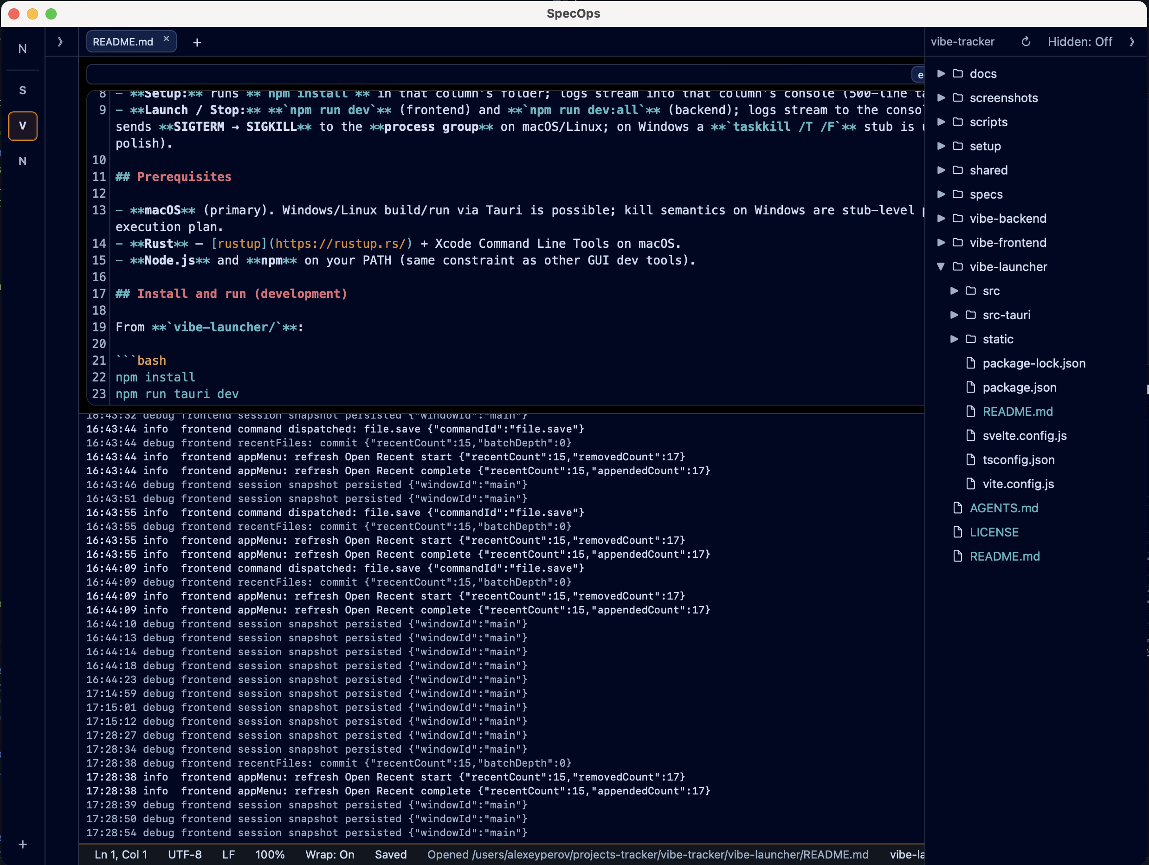
Task: Open the root README.md file
Action: [1005, 556]
